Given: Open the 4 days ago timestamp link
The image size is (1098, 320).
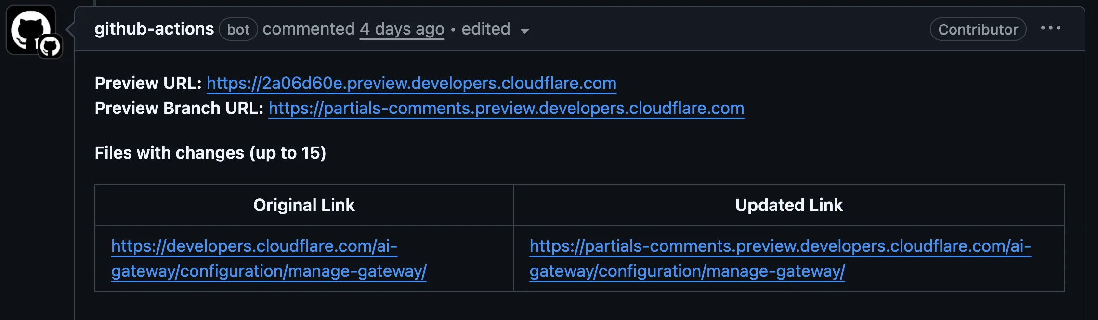Looking at the screenshot, I should coord(402,29).
